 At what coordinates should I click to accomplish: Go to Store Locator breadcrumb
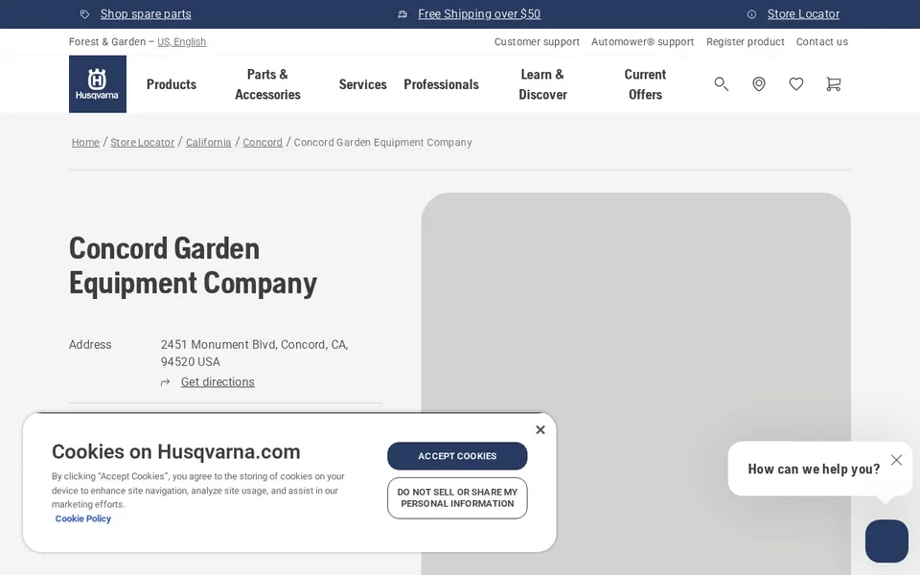143,142
